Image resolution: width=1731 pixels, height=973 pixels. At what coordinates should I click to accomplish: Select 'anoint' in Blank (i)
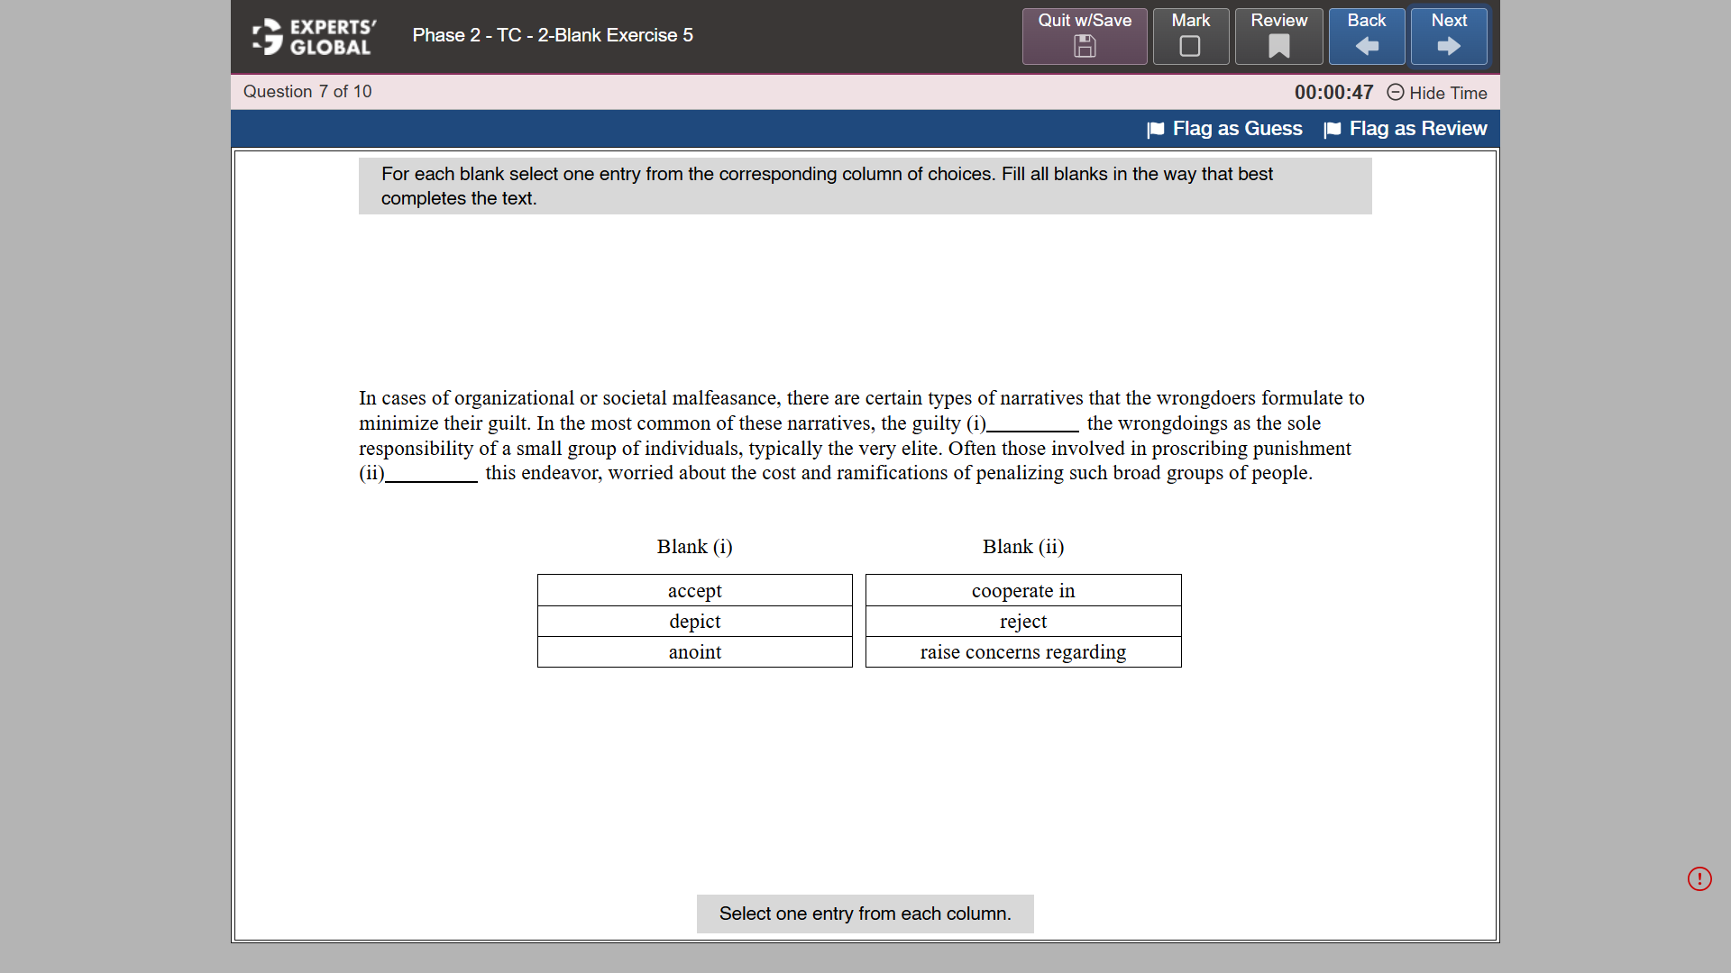tap(694, 651)
